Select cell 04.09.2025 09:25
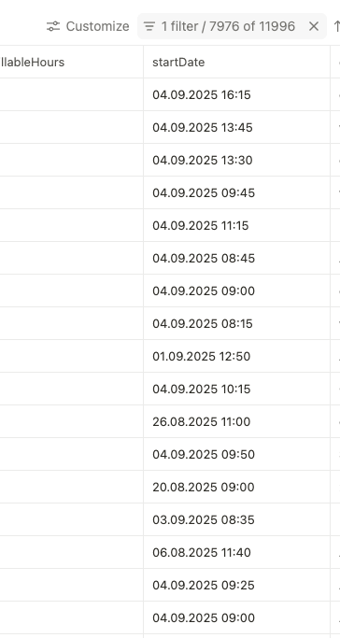This screenshot has height=638, width=340. [236, 585]
